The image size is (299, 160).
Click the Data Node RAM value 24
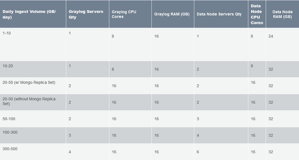click(271, 37)
